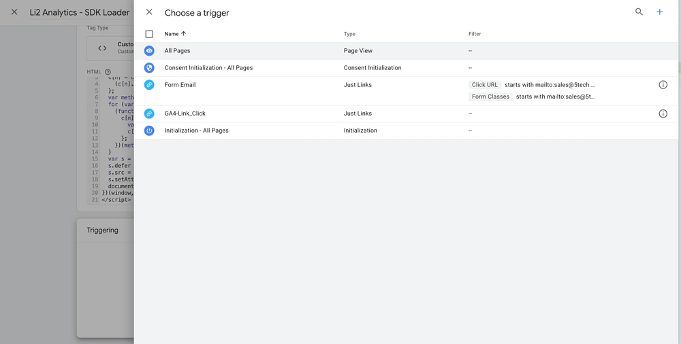Click Consent Initialization type cell
The image size is (681, 344).
point(373,68)
